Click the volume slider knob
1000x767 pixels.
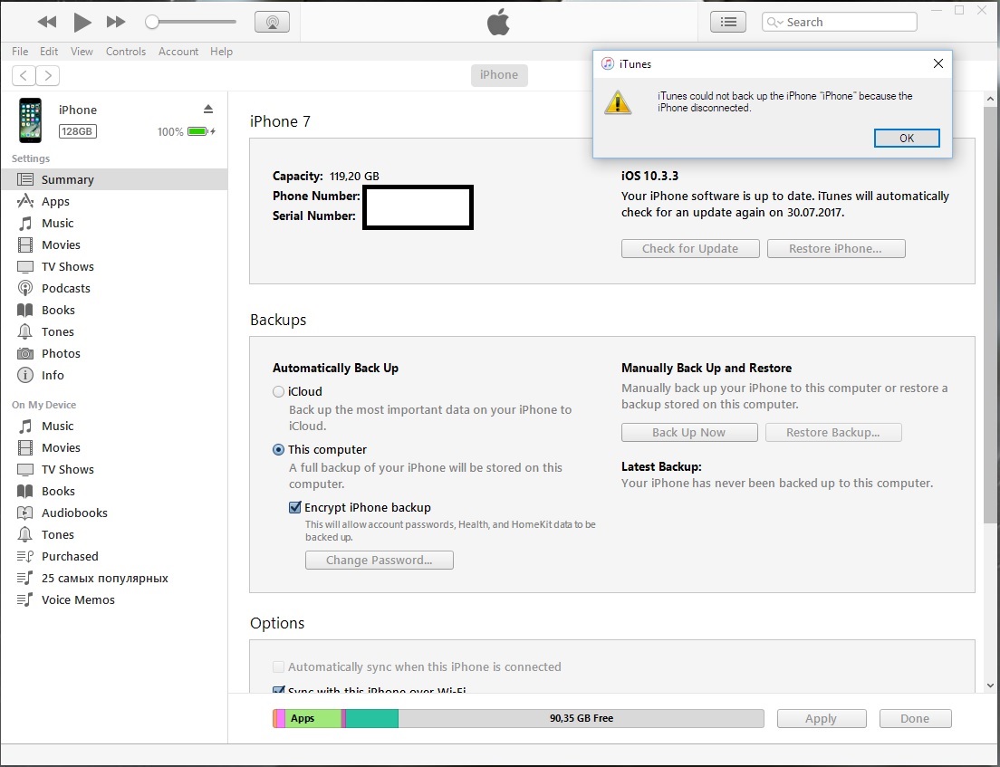152,23
